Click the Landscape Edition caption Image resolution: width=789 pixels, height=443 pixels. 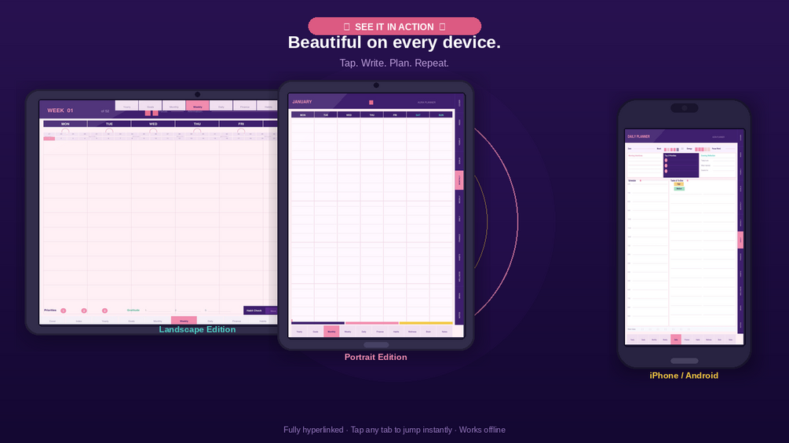click(197, 329)
